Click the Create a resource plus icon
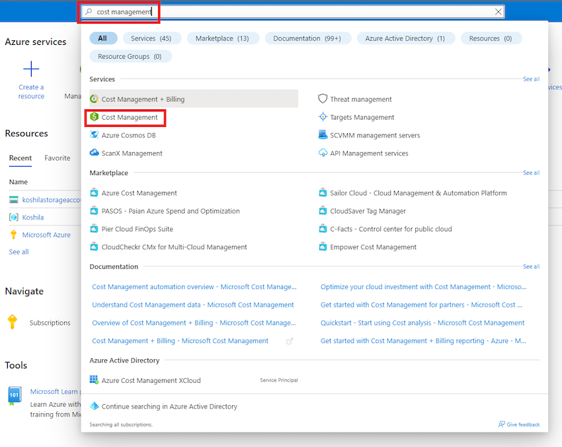Image resolution: width=562 pixels, height=447 pixels. pyautogui.click(x=31, y=69)
